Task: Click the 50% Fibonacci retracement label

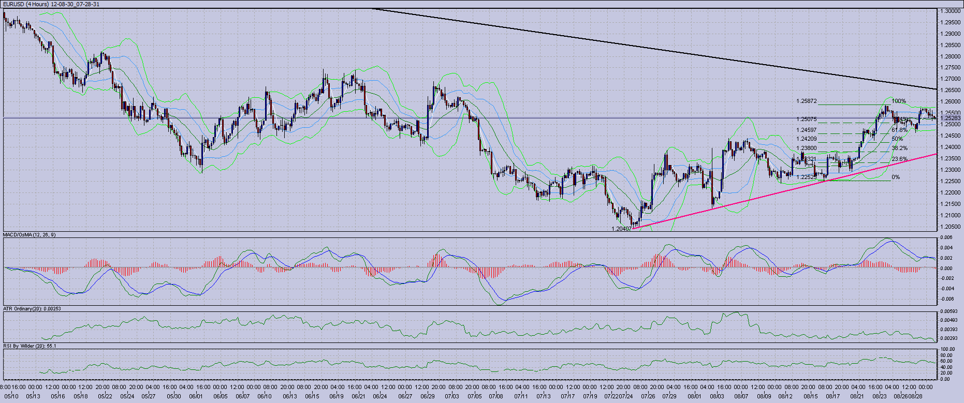Action: point(897,139)
